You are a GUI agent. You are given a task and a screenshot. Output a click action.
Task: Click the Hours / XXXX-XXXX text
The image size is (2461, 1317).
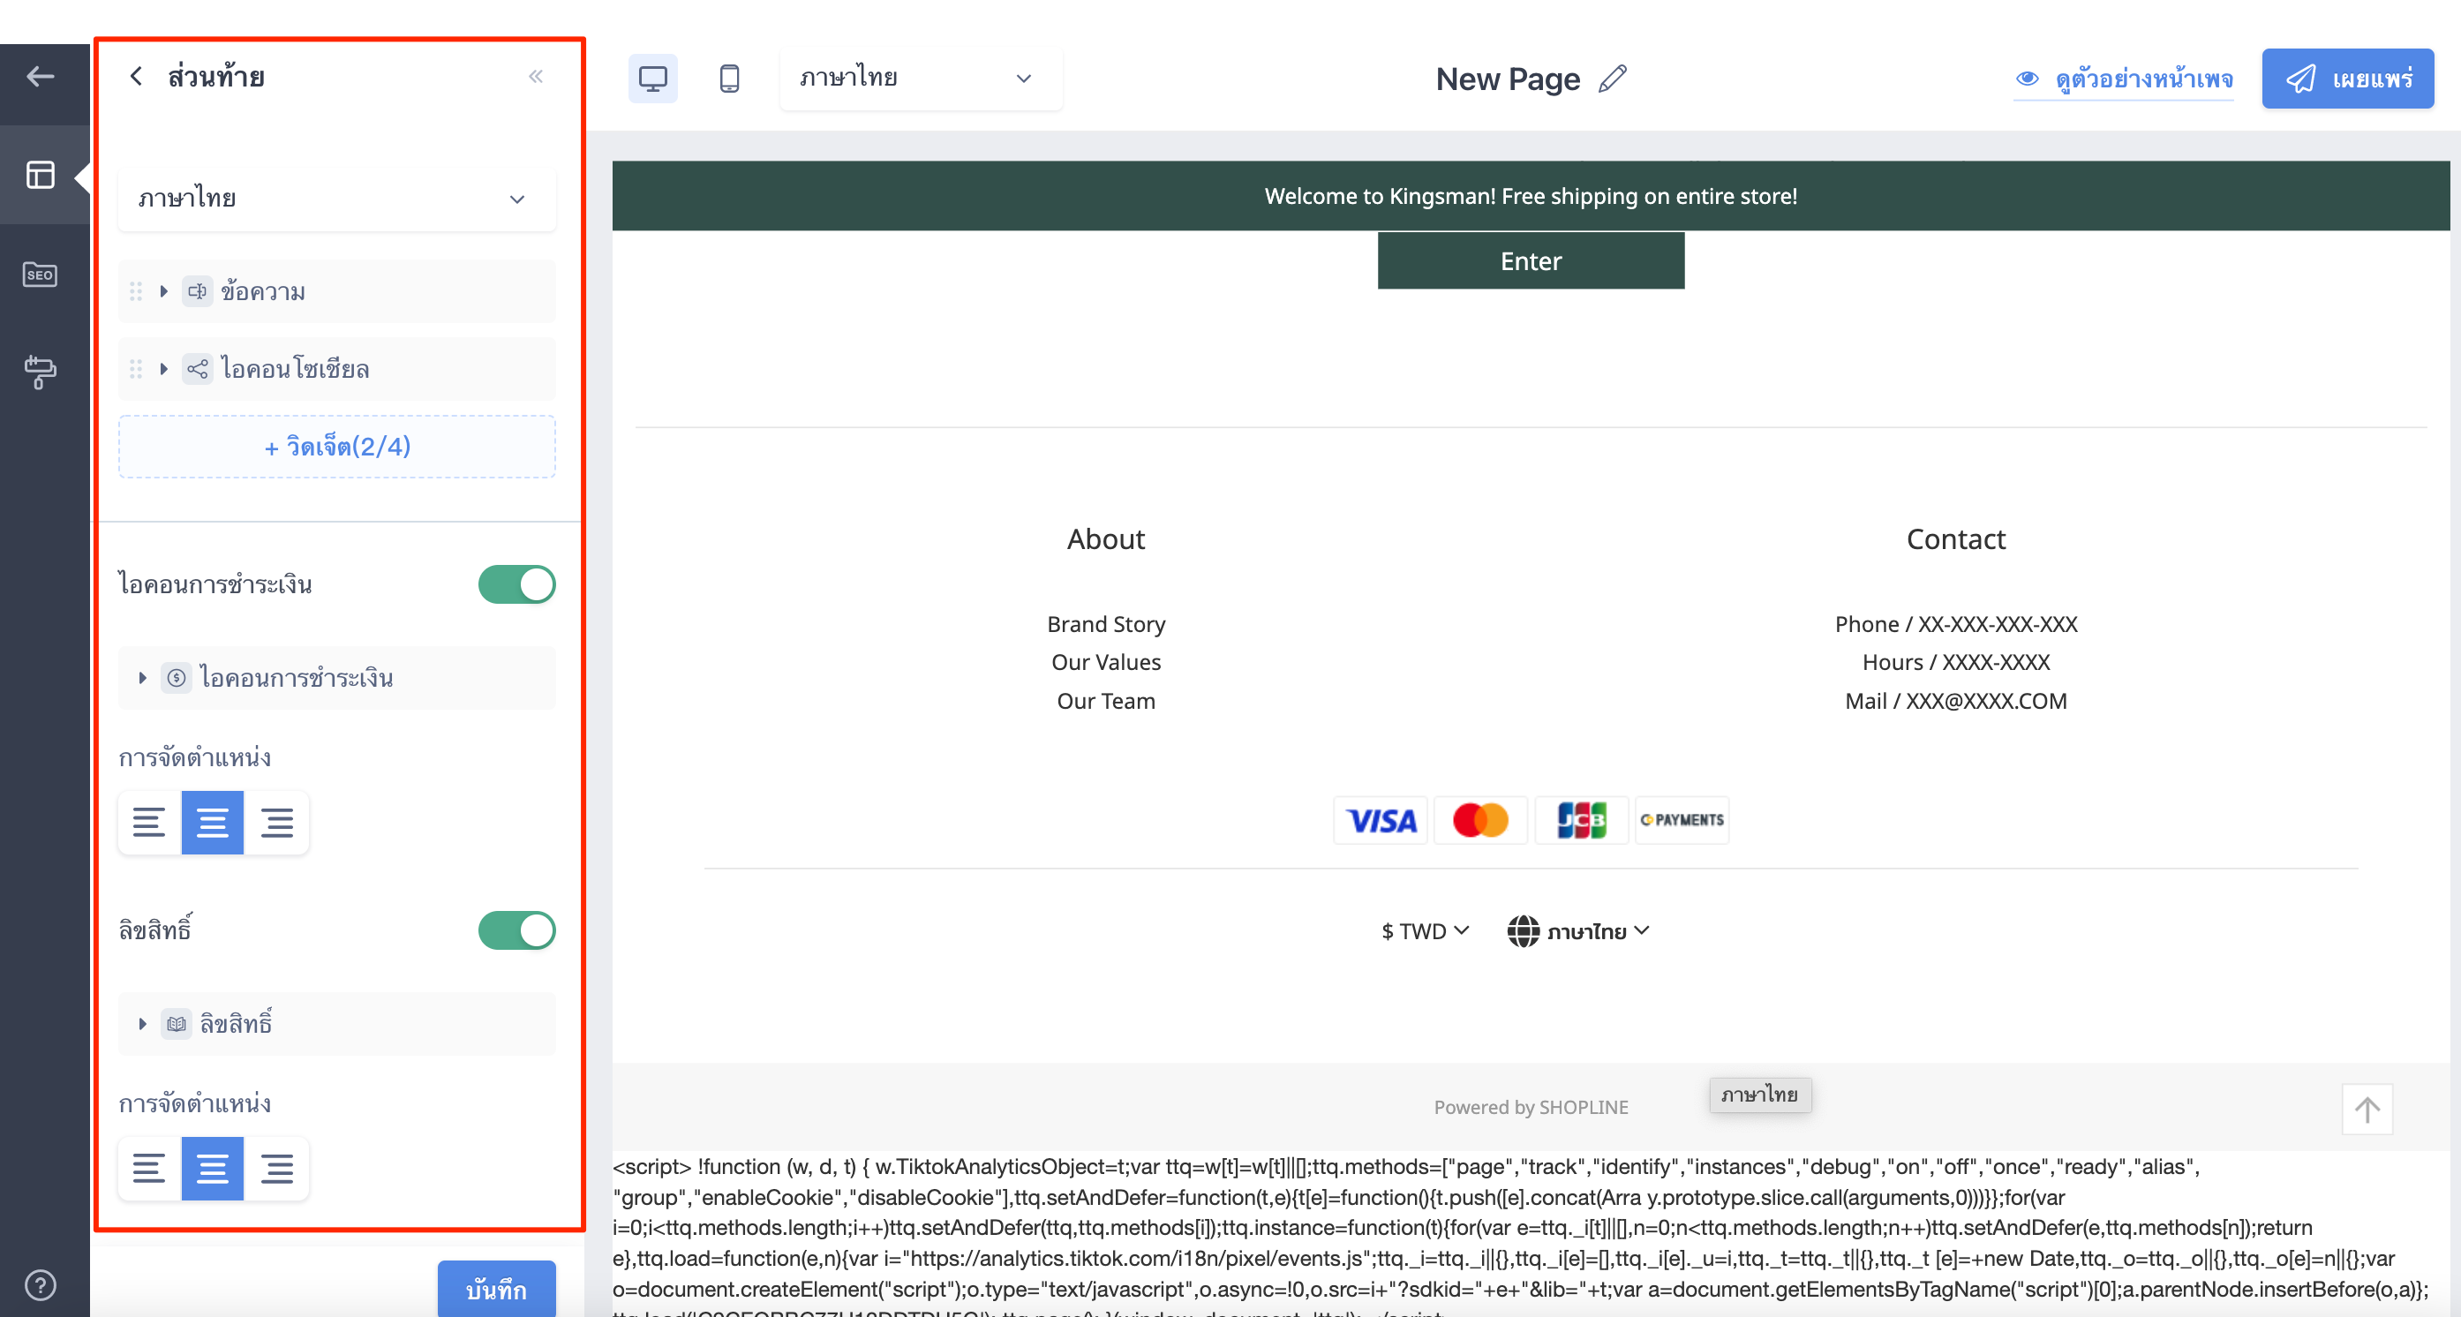[1955, 662]
